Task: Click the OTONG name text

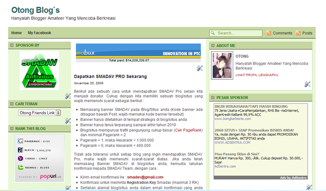Action: click(242, 56)
